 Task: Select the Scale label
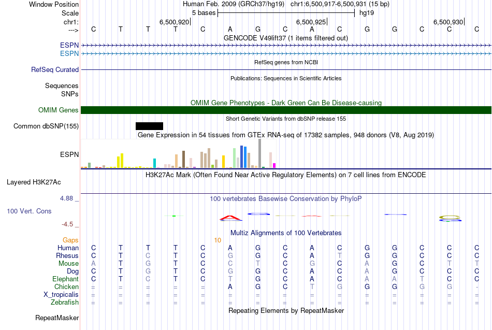tap(70, 13)
